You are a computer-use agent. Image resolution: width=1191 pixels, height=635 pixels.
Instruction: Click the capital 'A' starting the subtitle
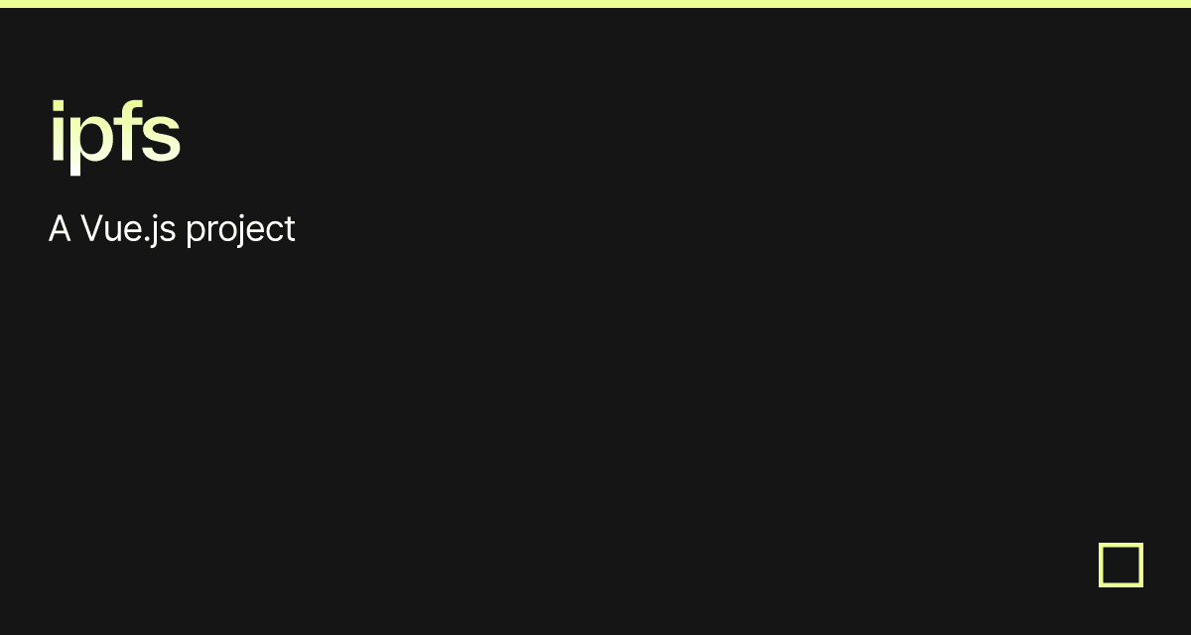pos(60,229)
